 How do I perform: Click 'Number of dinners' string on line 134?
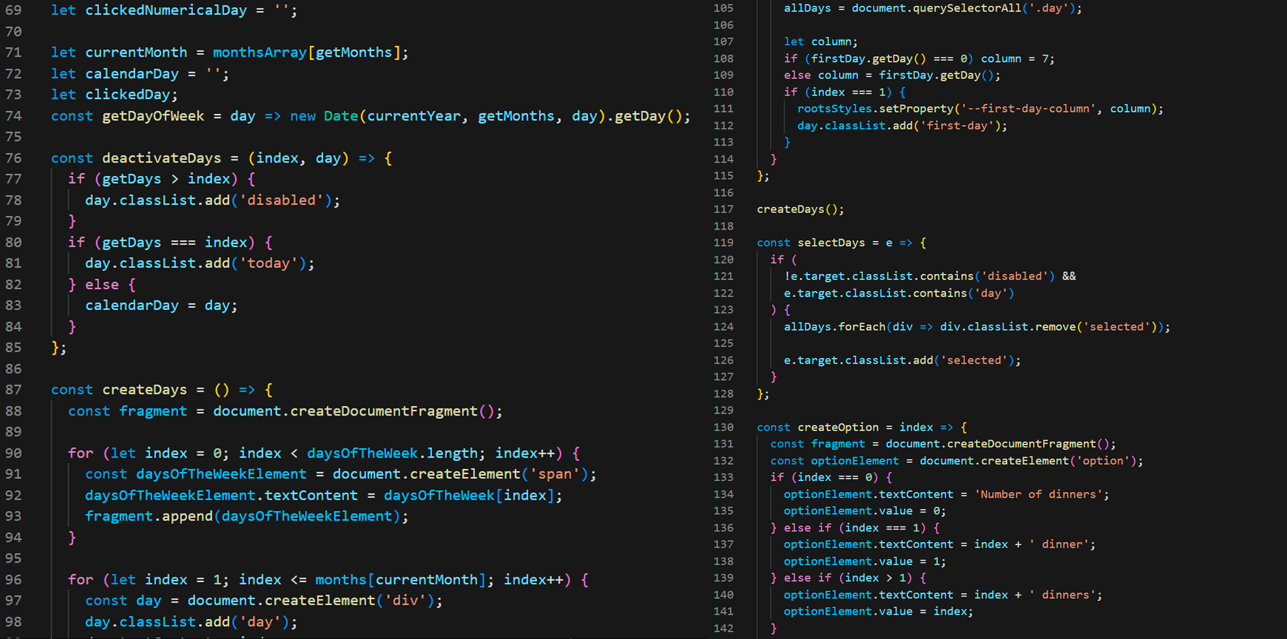[x=1038, y=495]
